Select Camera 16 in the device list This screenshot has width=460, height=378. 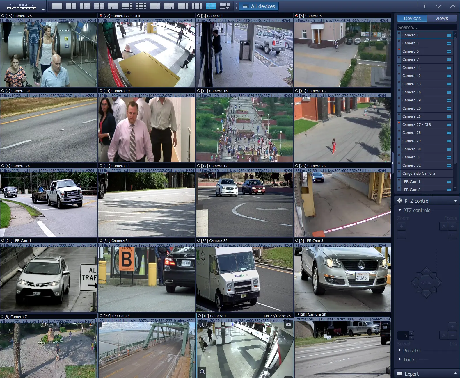tap(425, 92)
